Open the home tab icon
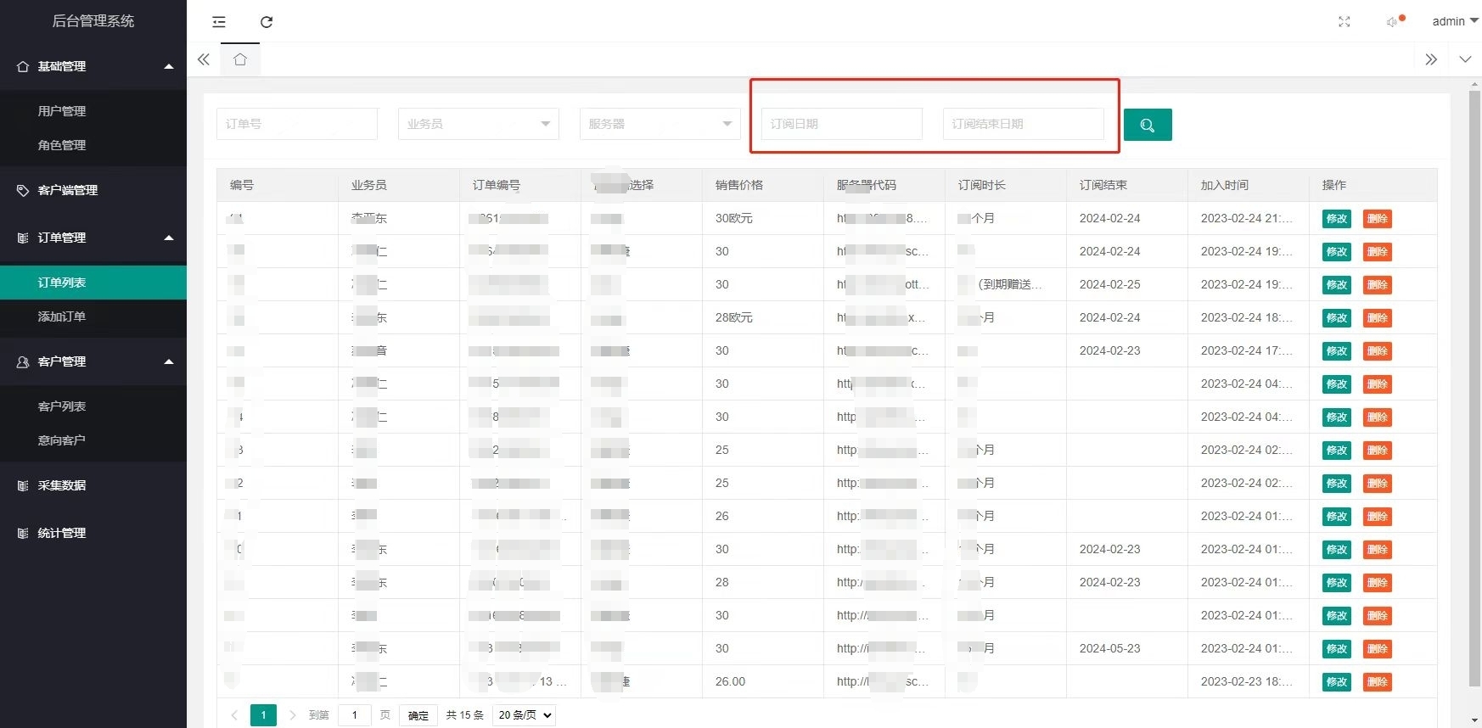This screenshot has height=728, width=1482. (x=240, y=59)
